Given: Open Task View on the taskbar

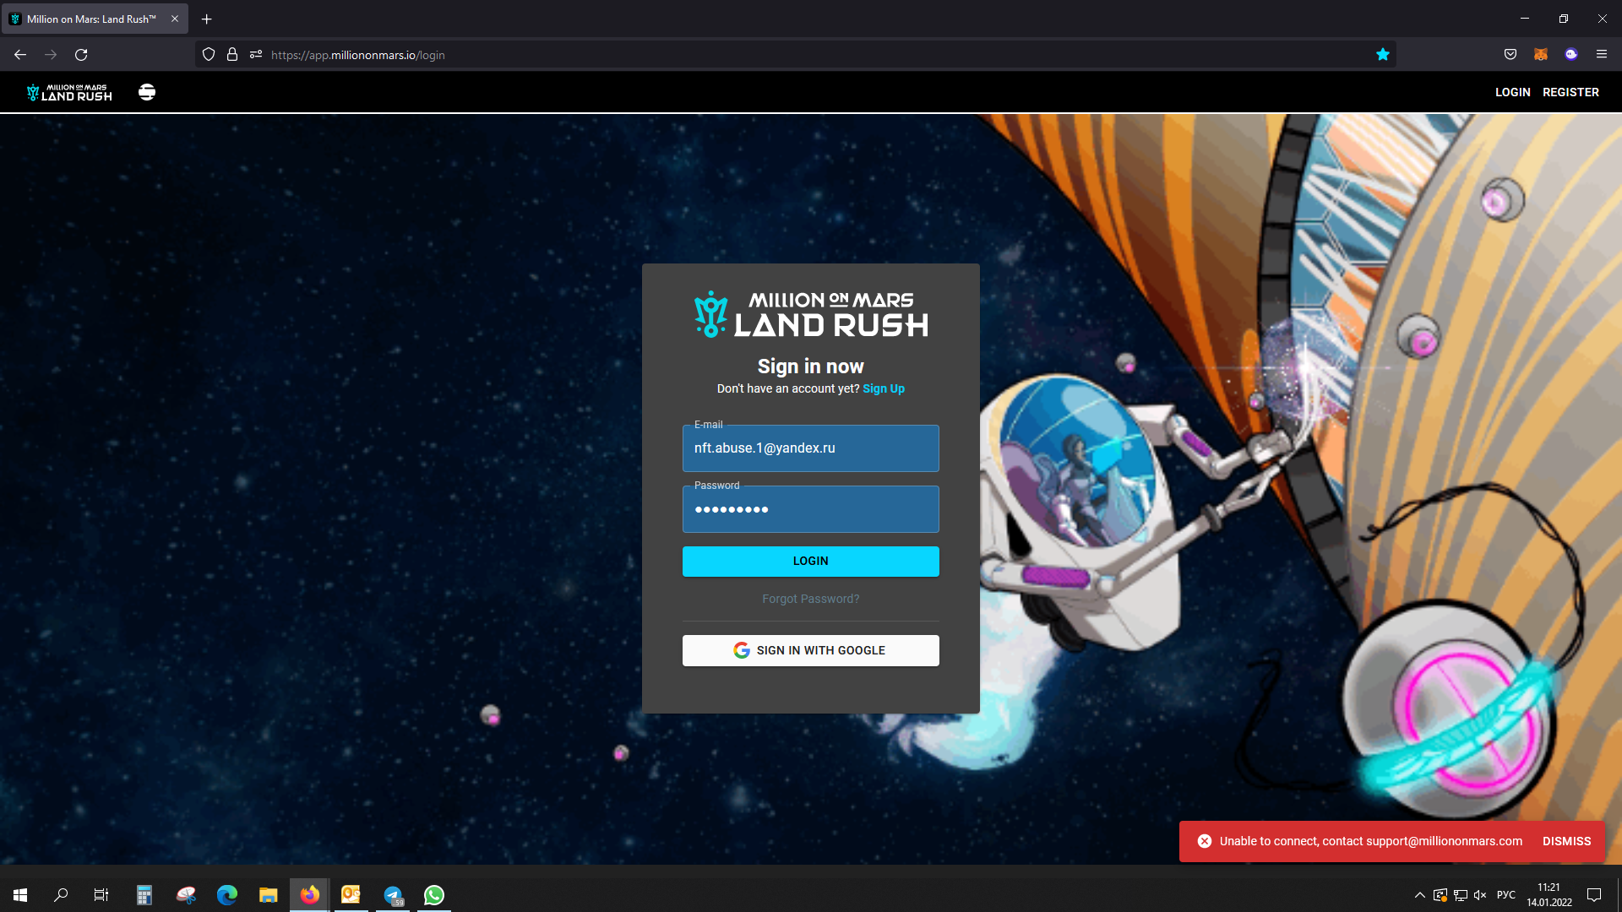Looking at the screenshot, I should click(101, 895).
